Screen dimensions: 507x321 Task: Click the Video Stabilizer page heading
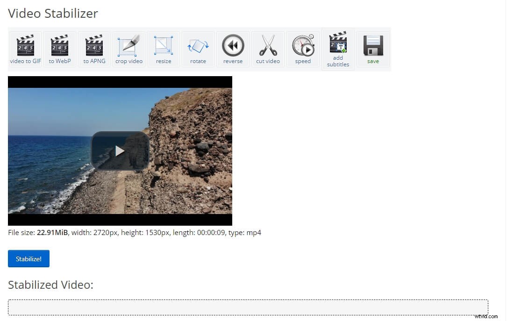pos(52,13)
